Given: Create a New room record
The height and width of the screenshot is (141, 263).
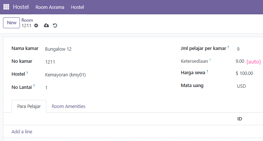Looking at the screenshot, I should click(x=11, y=23).
